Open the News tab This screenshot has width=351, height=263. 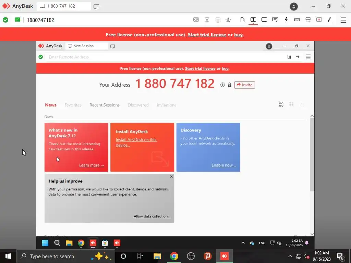[51, 105]
